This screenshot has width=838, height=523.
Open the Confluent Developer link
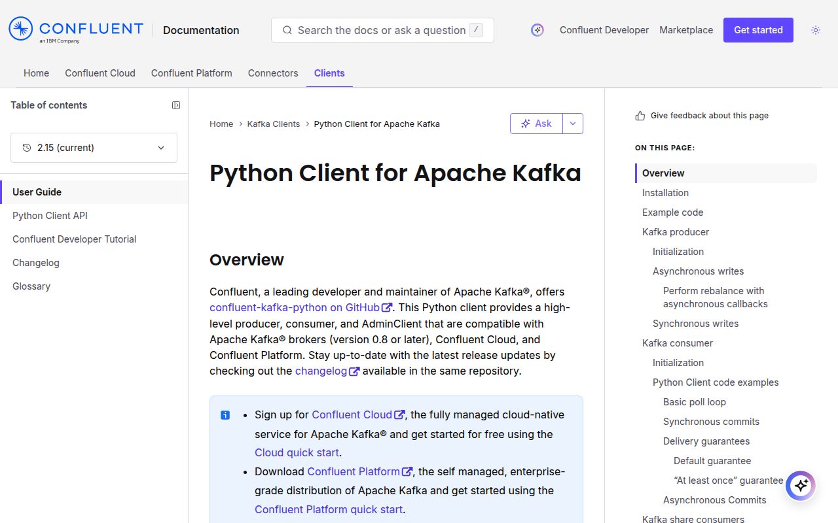tap(604, 30)
